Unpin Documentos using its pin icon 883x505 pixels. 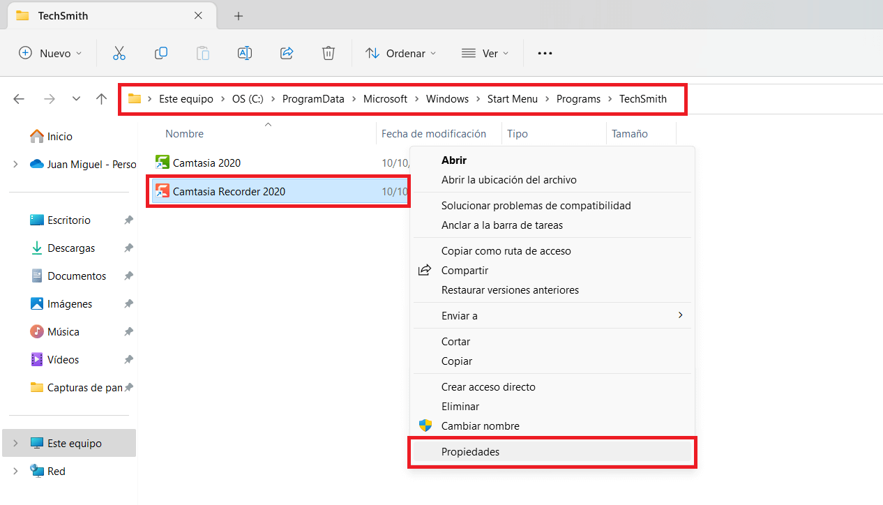tap(128, 276)
